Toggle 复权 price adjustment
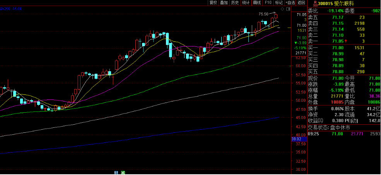 pyautogui.click(x=213, y=2)
